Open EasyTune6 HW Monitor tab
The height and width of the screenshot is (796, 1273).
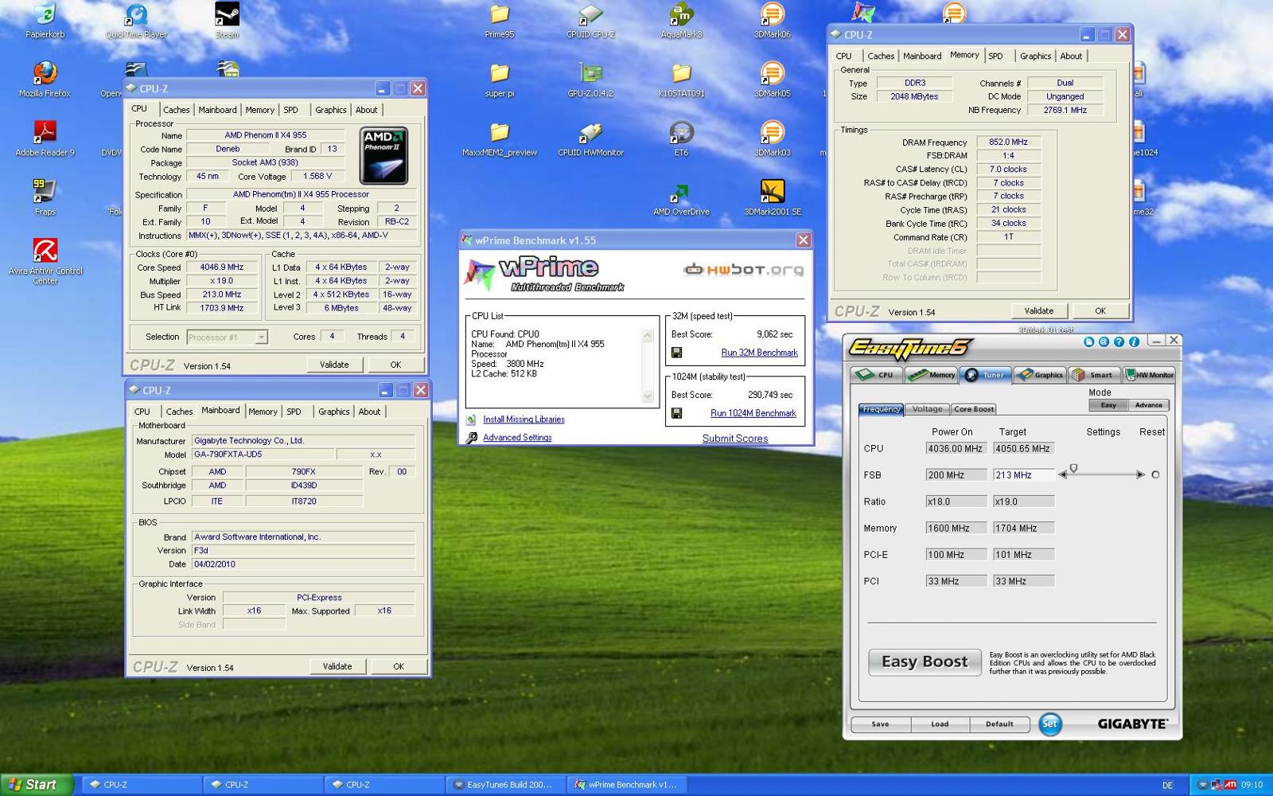click(x=1149, y=375)
